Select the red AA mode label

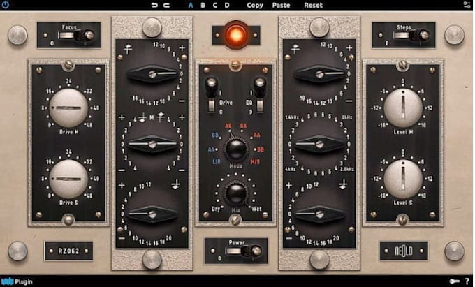coord(257,135)
